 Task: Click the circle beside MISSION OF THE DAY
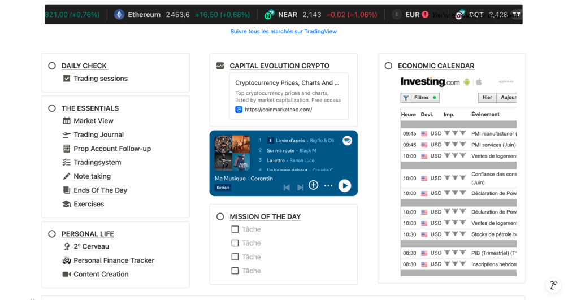pos(220,216)
